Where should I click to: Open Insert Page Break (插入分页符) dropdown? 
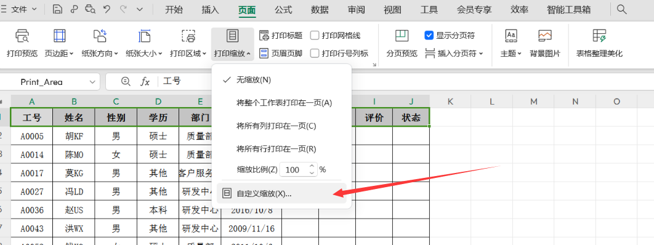pyautogui.click(x=454, y=53)
